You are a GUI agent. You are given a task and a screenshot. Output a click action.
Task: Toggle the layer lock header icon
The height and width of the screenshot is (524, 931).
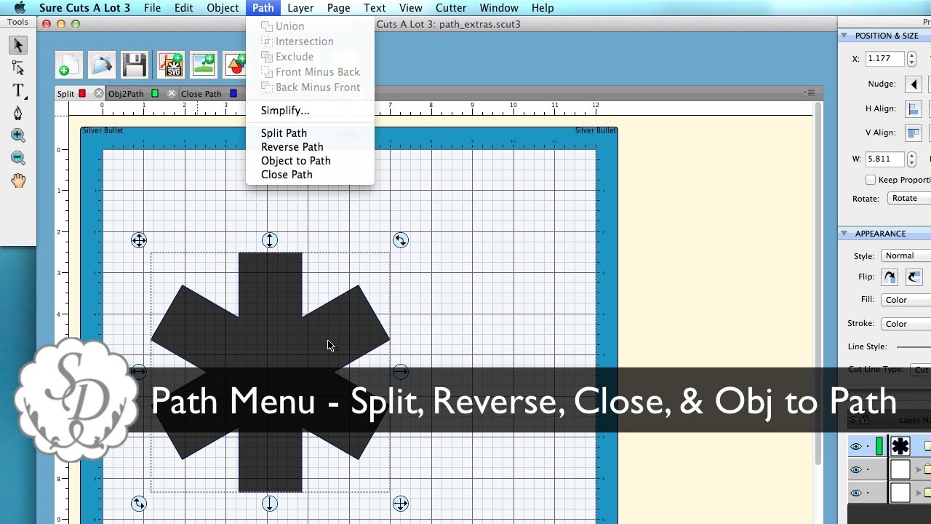pyautogui.click(x=865, y=420)
